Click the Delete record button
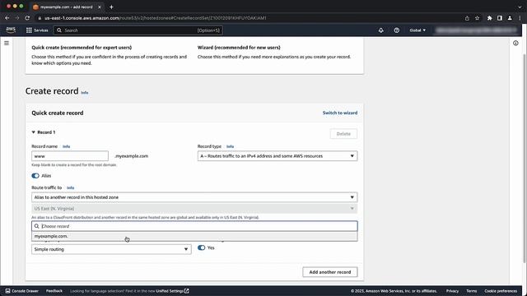The image size is (527, 296). tap(343, 134)
